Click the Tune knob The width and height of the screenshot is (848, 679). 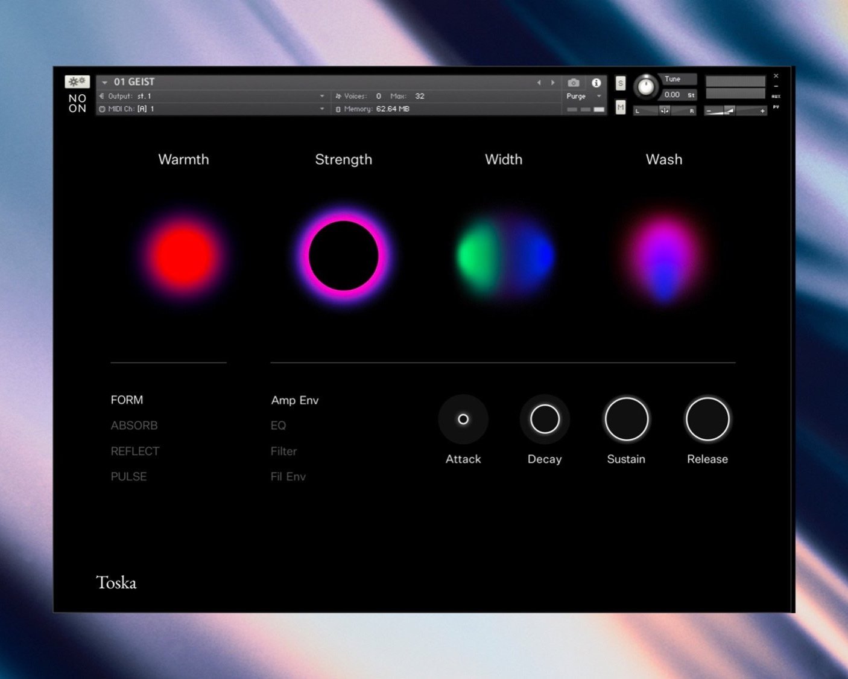646,87
